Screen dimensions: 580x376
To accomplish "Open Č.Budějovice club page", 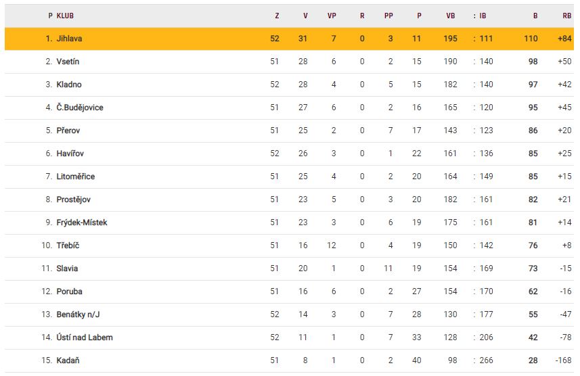I will pos(80,108).
